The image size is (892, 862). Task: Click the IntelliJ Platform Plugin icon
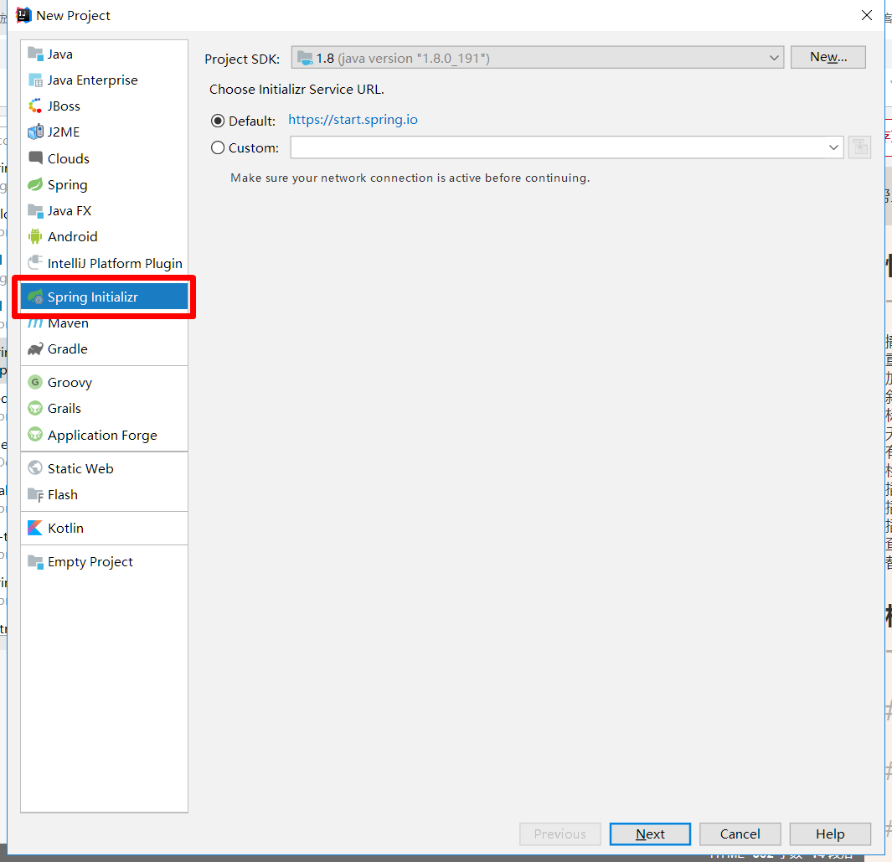(x=35, y=263)
